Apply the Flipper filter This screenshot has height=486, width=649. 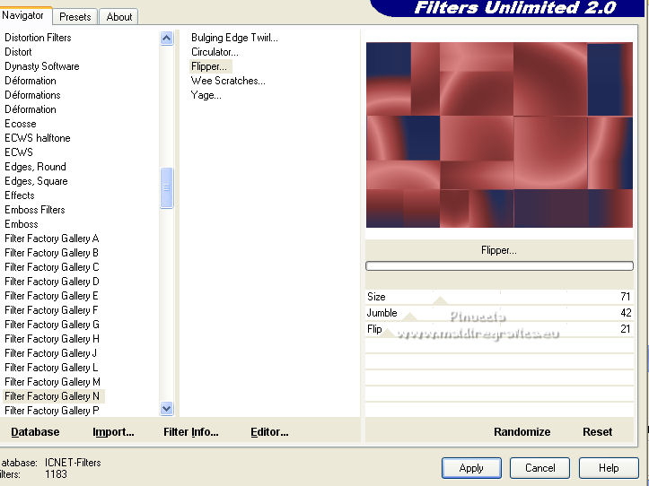coord(471,468)
